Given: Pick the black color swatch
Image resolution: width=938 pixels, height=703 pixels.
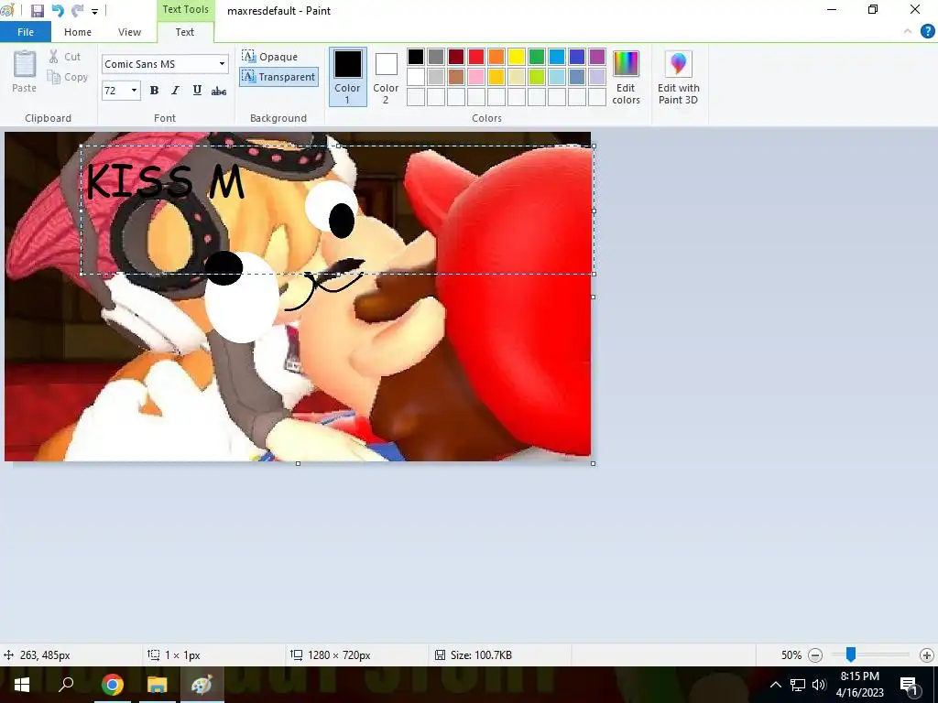Looking at the screenshot, I should pos(416,57).
